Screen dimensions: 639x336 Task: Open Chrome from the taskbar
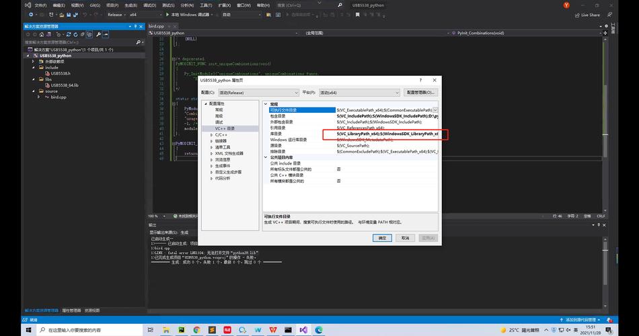[x=197, y=330]
